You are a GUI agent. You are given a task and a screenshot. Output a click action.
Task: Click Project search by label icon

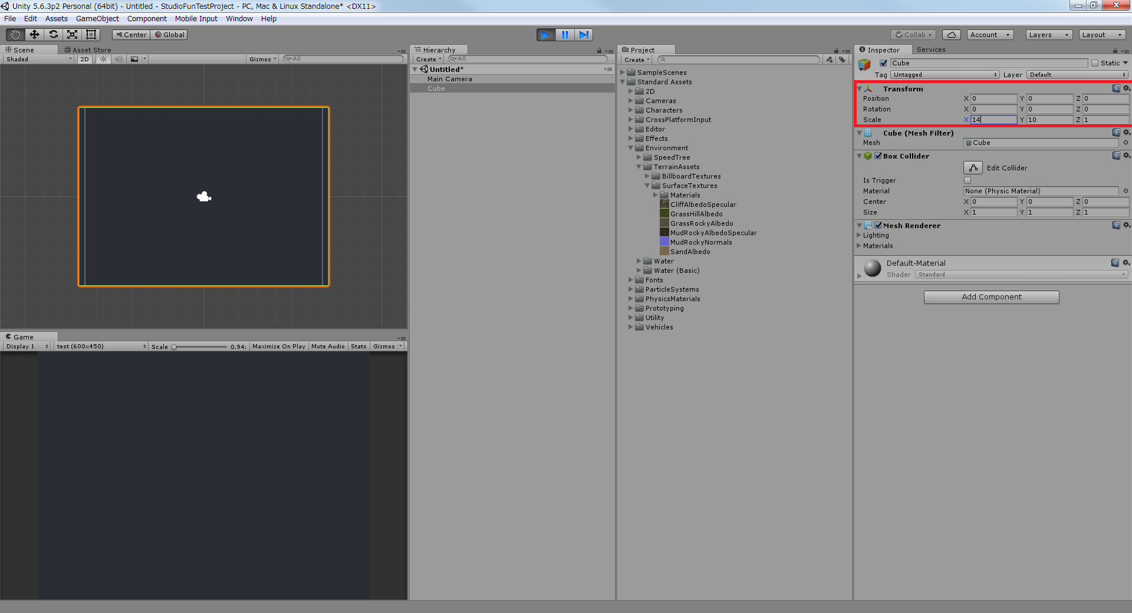coord(842,60)
